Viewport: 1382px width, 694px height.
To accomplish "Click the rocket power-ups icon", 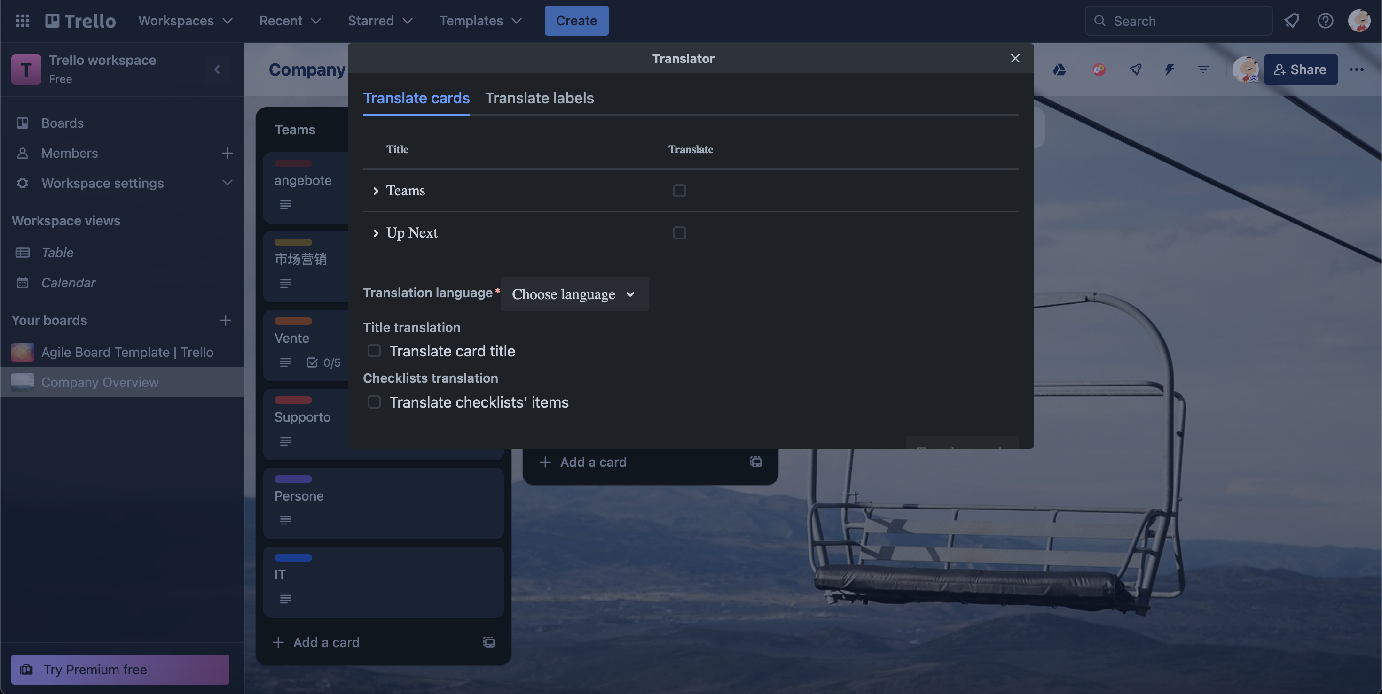I will [1135, 69].
